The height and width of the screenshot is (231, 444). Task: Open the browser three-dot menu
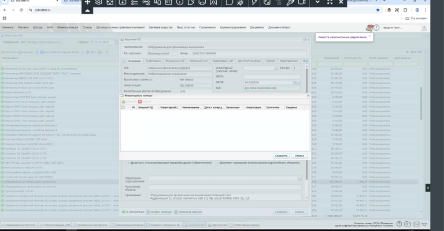click(x=425, y=10)
